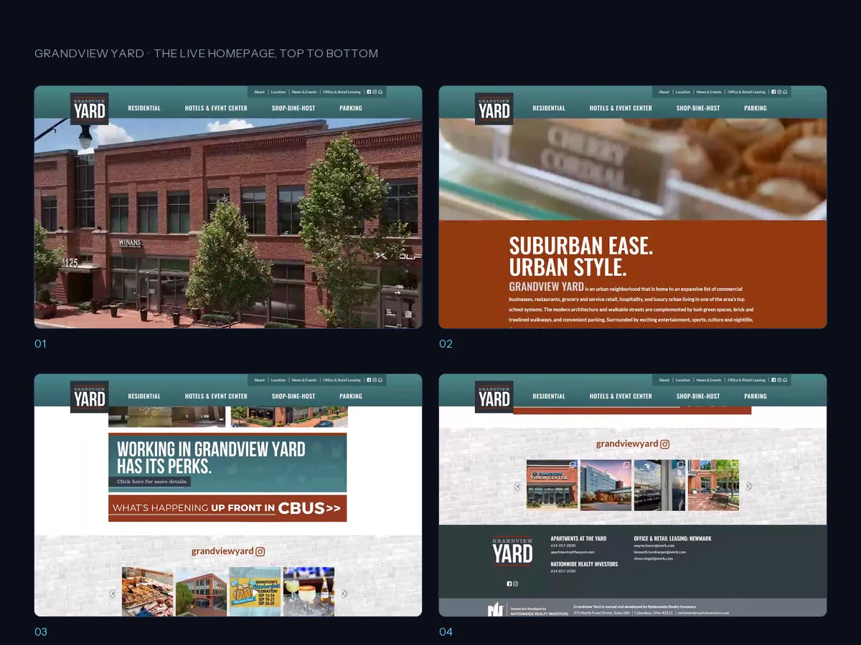Open the footer Instagram icon in screenshot 04

click(x=515, y=584)
